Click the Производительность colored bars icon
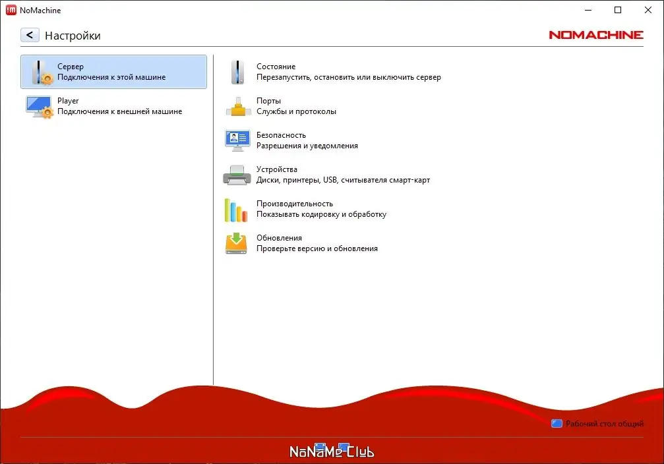This screenshot has width=664, height=464. click(x=236, y=210)
